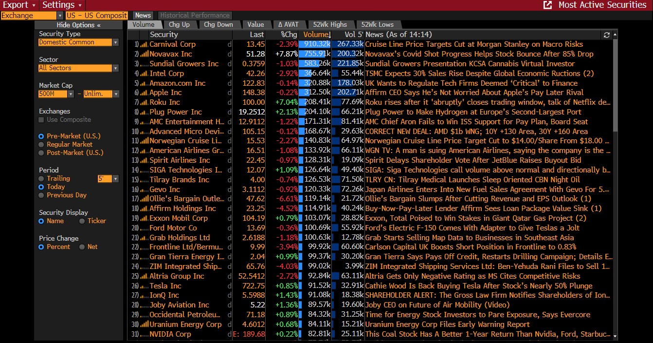The image size is (653, 343).
Task: Refresh the news column with the reload icon
Action: tap(606, 35)
